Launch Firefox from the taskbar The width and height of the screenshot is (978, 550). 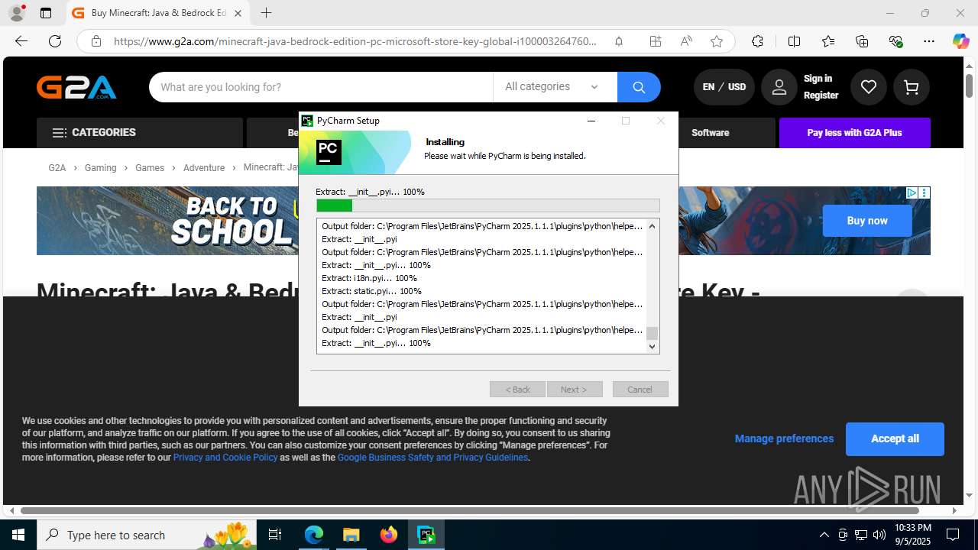tap(389, 535)
